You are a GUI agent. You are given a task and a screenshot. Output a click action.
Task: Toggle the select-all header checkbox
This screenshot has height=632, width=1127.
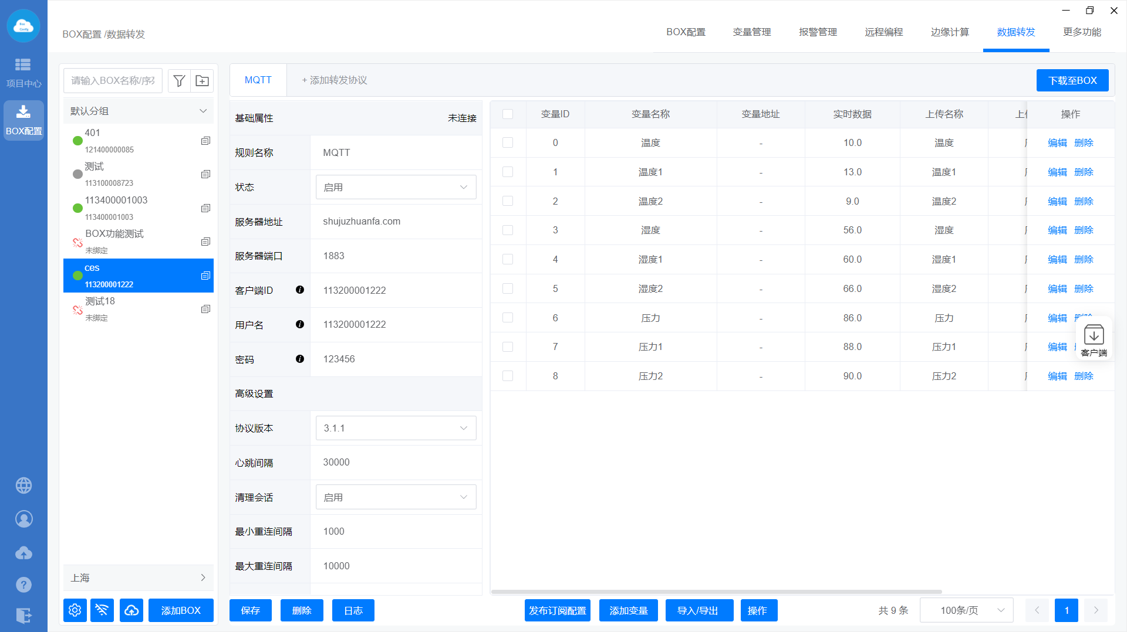coord(508,114)
